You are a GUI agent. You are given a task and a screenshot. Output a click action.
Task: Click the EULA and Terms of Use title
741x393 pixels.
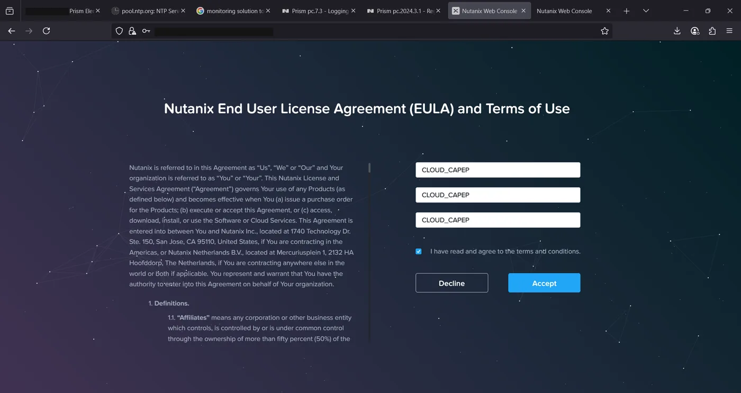(x=367, y=108)
